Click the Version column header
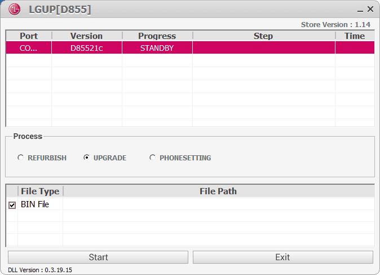The width and height of the screenshot is (380, 275). 86,36
